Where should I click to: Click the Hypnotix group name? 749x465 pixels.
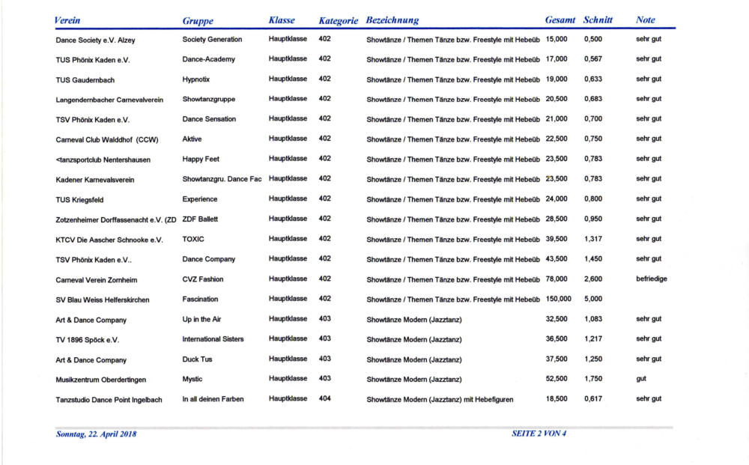195,79
